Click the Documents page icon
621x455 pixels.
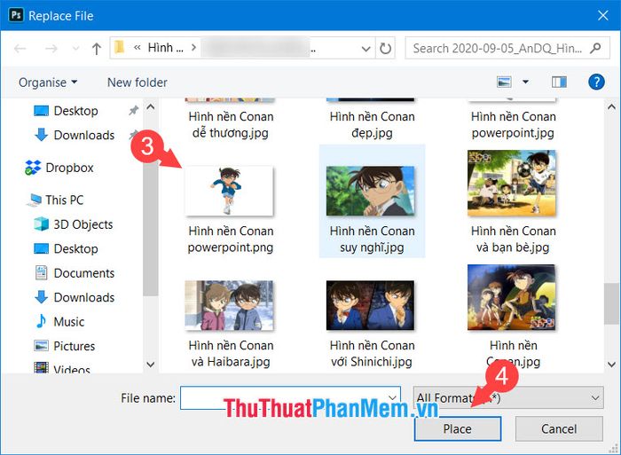point(41,273)
